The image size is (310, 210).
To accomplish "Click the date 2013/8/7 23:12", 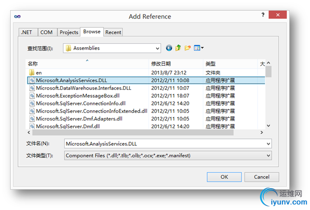I will point(169,73).
